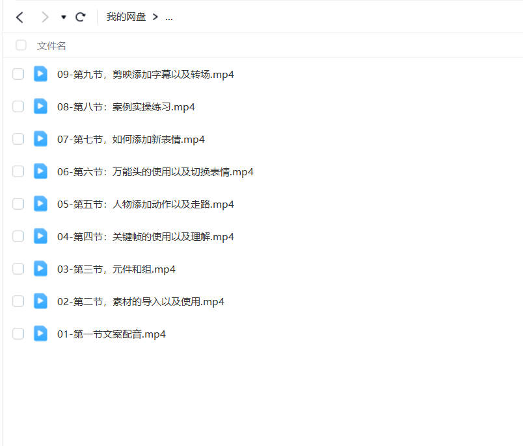This screenshot has height=446, width=523.
Task: Open 05-第五节：人物添加动作以及走路.mp4
Action: pyautogui.click(x=146, y=204)
